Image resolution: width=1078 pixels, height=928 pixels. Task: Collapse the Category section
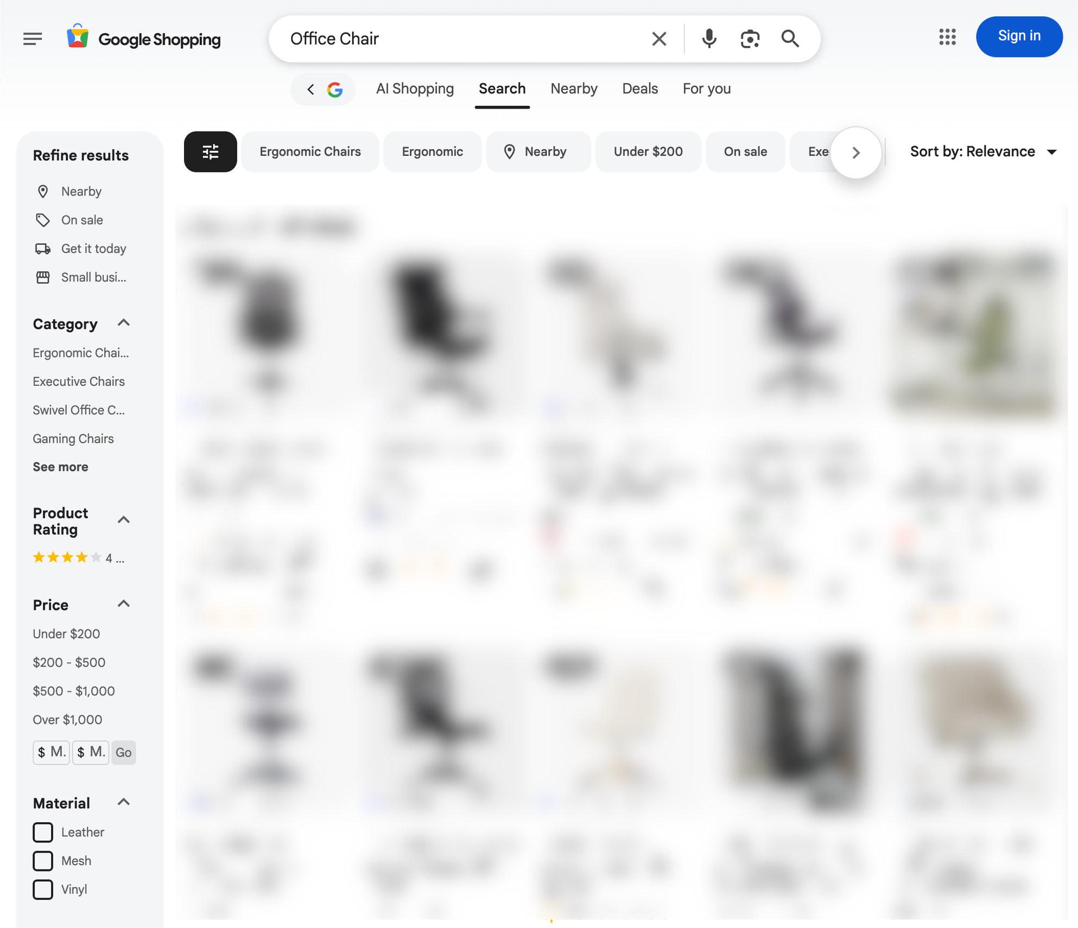tap(124, 323)
